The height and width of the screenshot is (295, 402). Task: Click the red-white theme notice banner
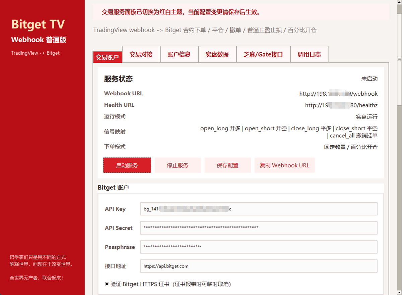(x=241, y=12)
